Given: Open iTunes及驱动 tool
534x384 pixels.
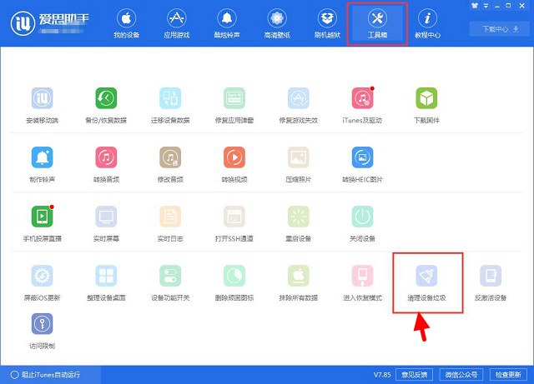Looking at the screenshot, I should pos(362,98).
